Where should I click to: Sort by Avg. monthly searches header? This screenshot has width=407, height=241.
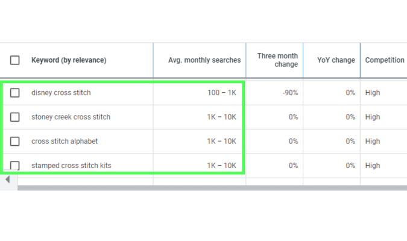tap(204, 60)
